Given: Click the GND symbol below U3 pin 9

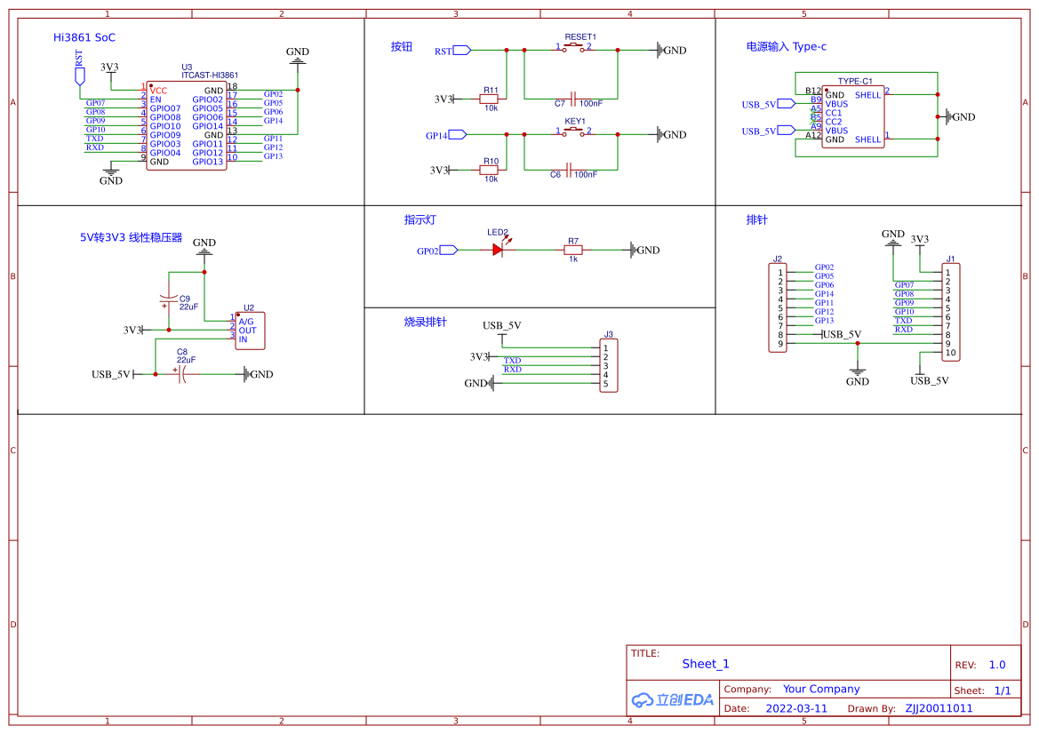Looking at the screenshot, I should click(x=111, y=175).
